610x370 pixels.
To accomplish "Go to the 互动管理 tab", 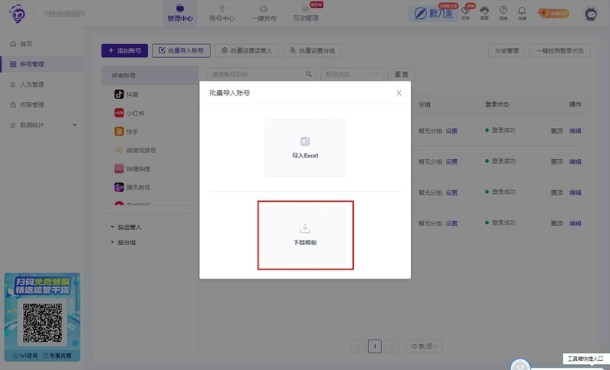I will click(306, 13).
